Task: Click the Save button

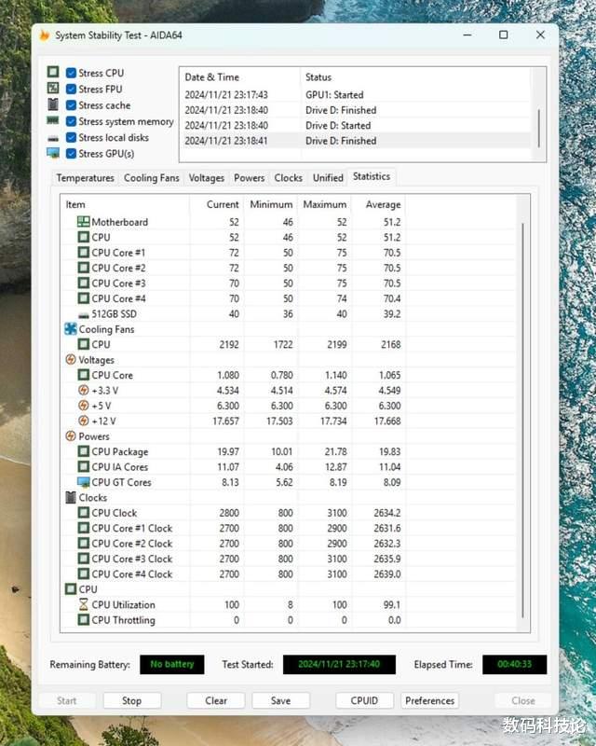Action: (x=280, y=701)
